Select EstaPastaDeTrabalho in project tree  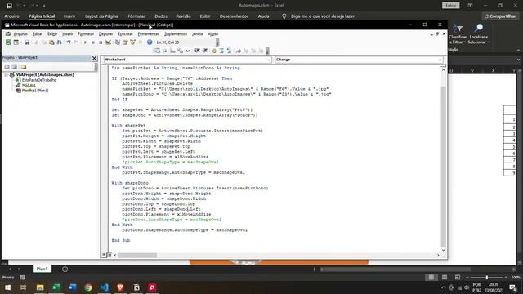click(x=38, y=80)
